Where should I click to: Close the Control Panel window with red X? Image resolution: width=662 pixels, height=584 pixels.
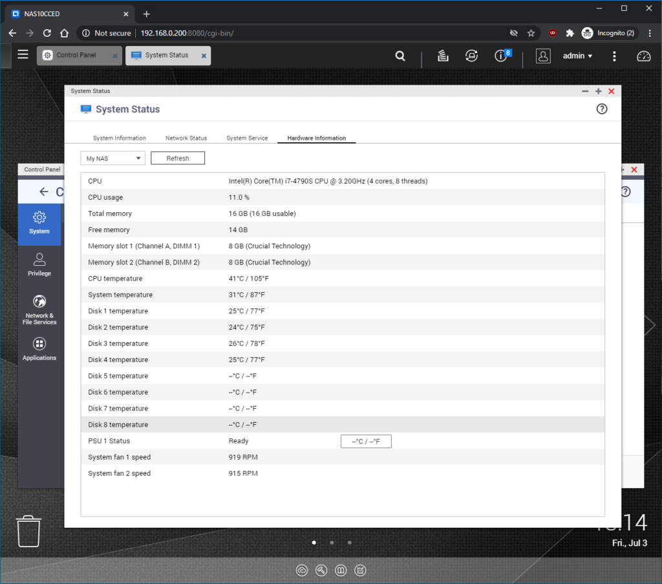(x=634, y=169)
